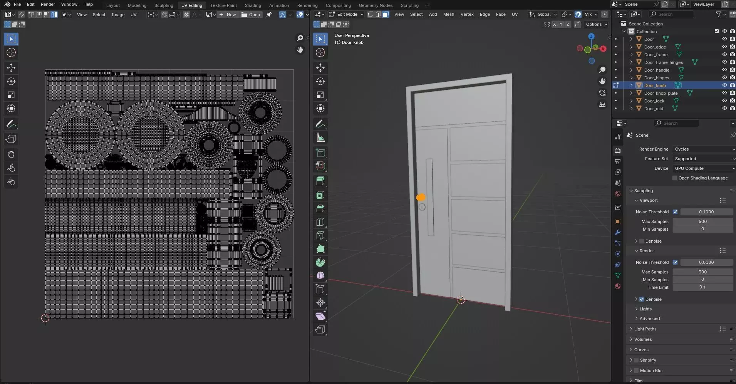The image size is (736, 384).
Task: Enable the Simplify checkbox
Action: tap(636, 360)
